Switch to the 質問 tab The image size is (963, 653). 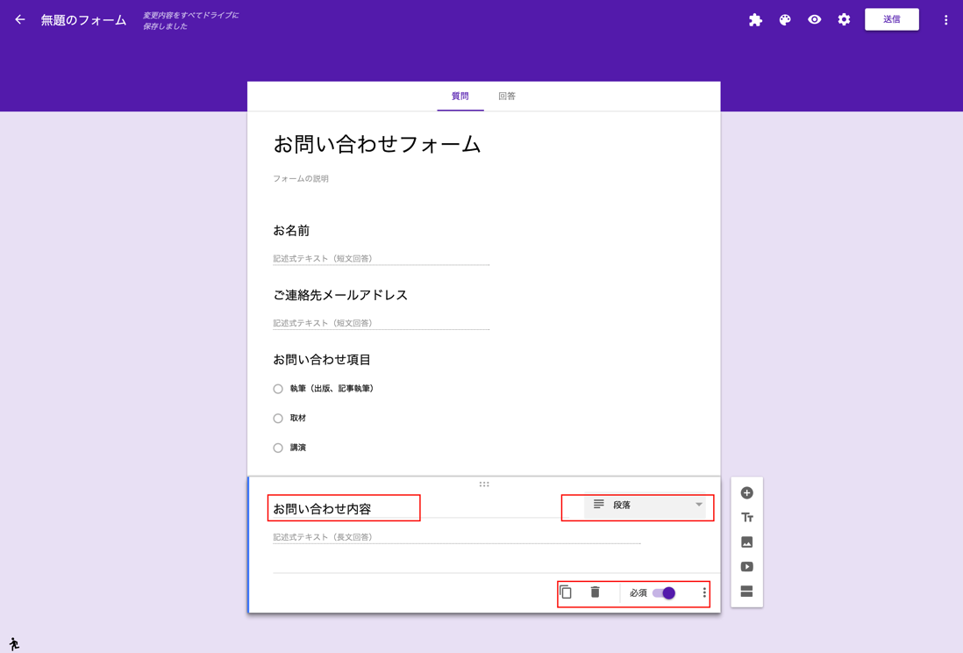pos(460,96)
